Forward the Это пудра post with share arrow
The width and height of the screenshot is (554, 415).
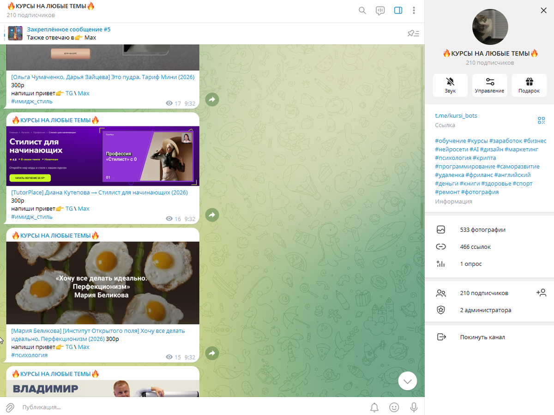coord(212,99)
